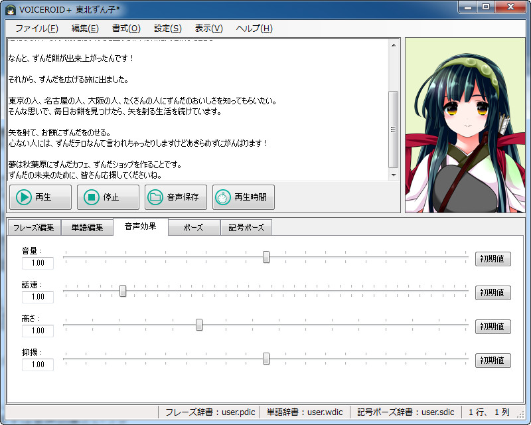
Task: Click 単語辞書：user.wdic in status bar
Action: click(x=305, y=412)
